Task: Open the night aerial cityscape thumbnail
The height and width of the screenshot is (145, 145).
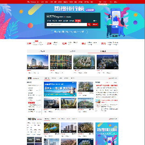Action: click(x=108, y=62)
